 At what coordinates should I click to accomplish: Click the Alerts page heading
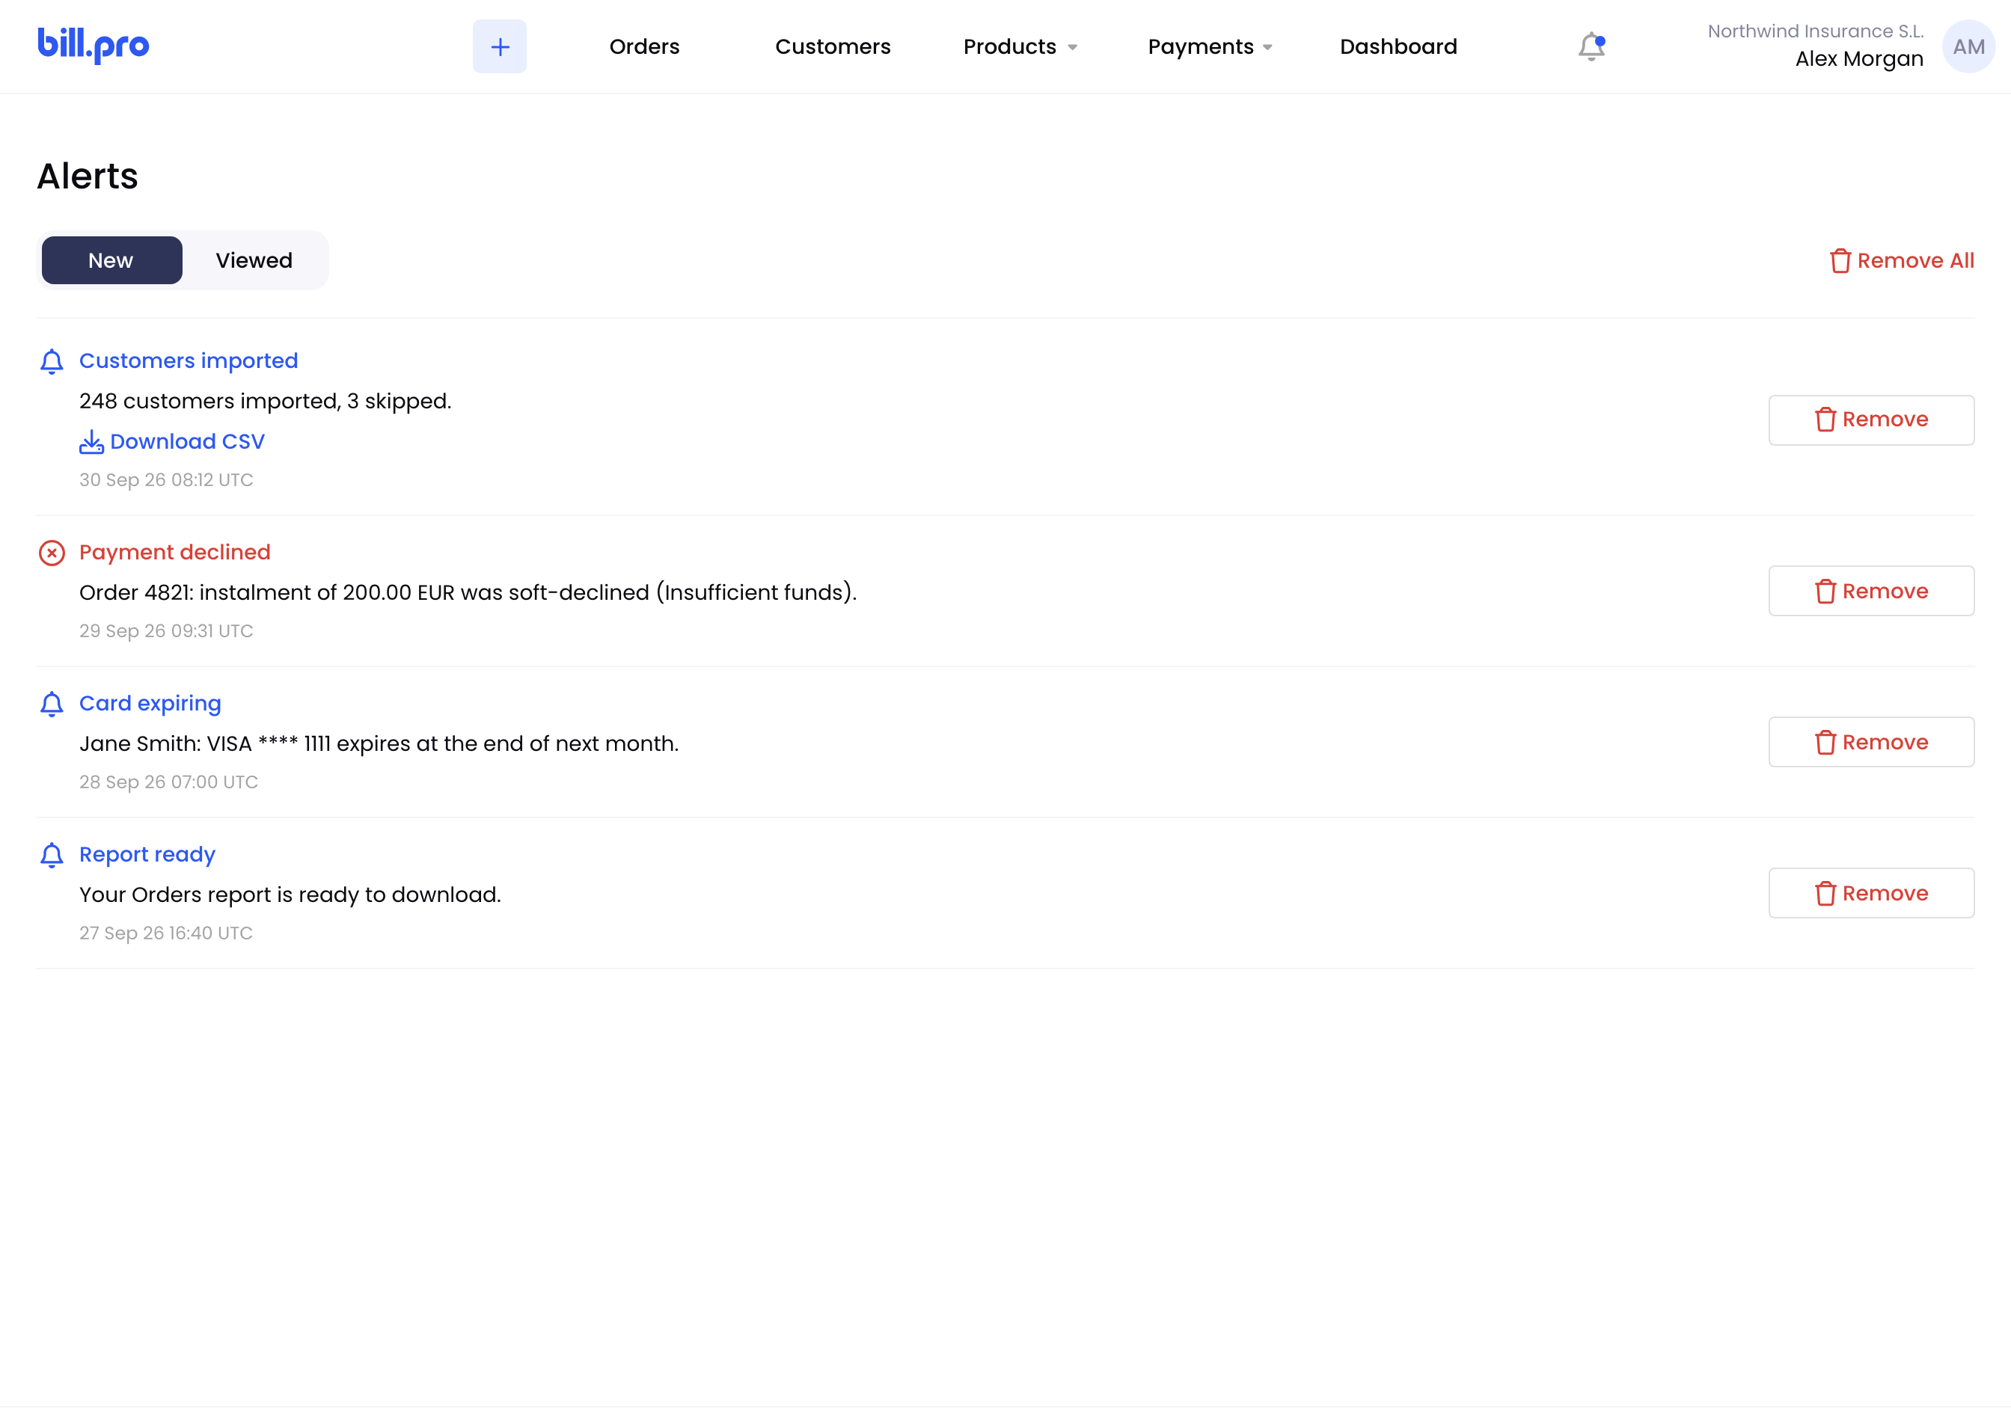[88, 176]
